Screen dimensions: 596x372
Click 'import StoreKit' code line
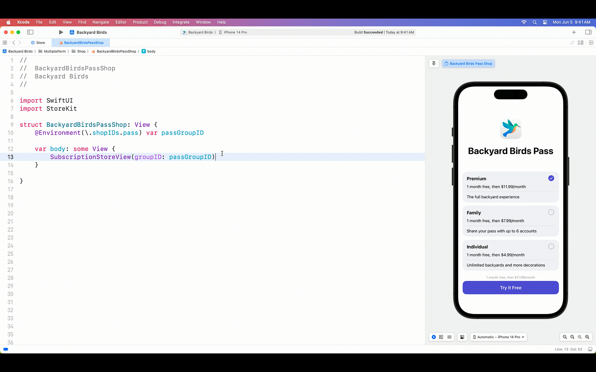pos(48,109)
